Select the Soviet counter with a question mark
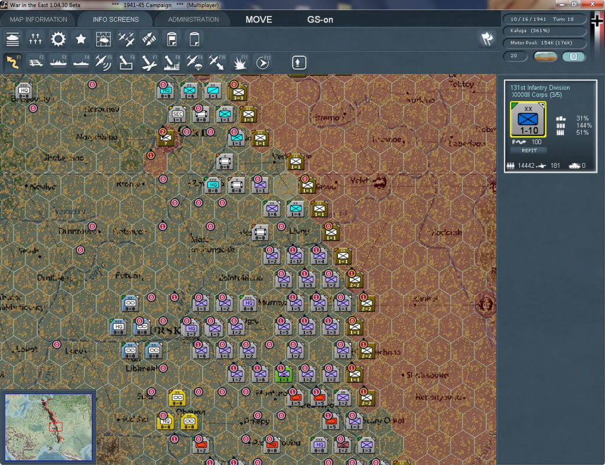The width and height of the screenshot is (605, 465). pos(166,138)
